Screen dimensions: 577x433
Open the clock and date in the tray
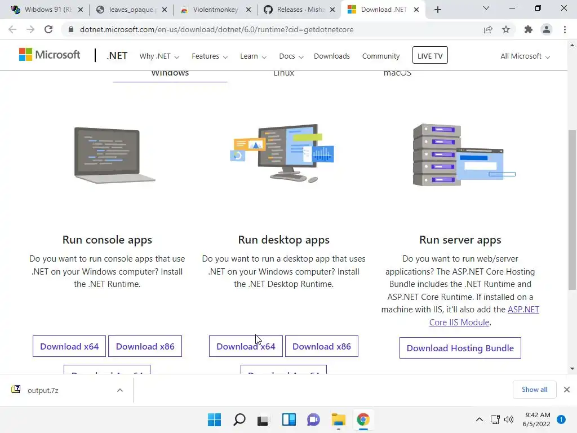coord(536,419)
